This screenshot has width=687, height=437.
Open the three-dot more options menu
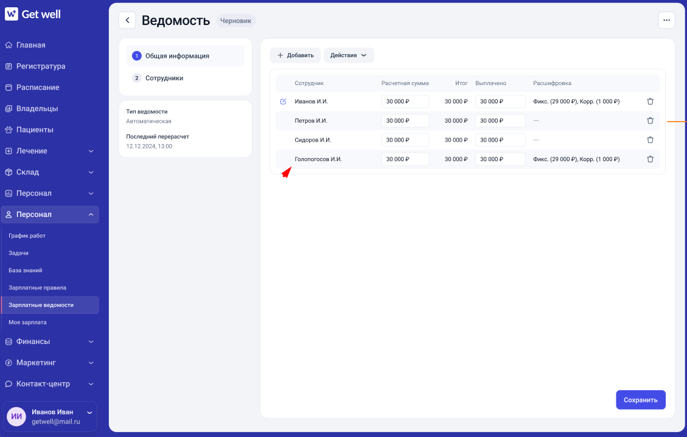(x=666, y=20)
